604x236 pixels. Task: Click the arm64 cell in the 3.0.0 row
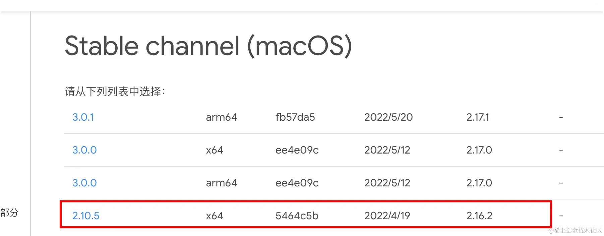click(x=221, y=183)
